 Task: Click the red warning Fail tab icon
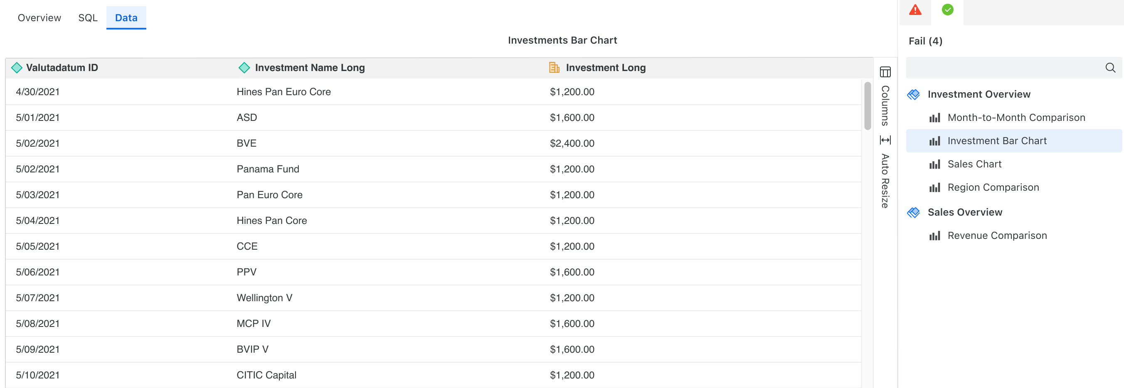915,10
